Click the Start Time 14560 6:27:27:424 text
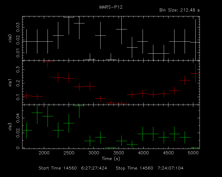The width and height of the screenshot is (222, 177). 73,168
